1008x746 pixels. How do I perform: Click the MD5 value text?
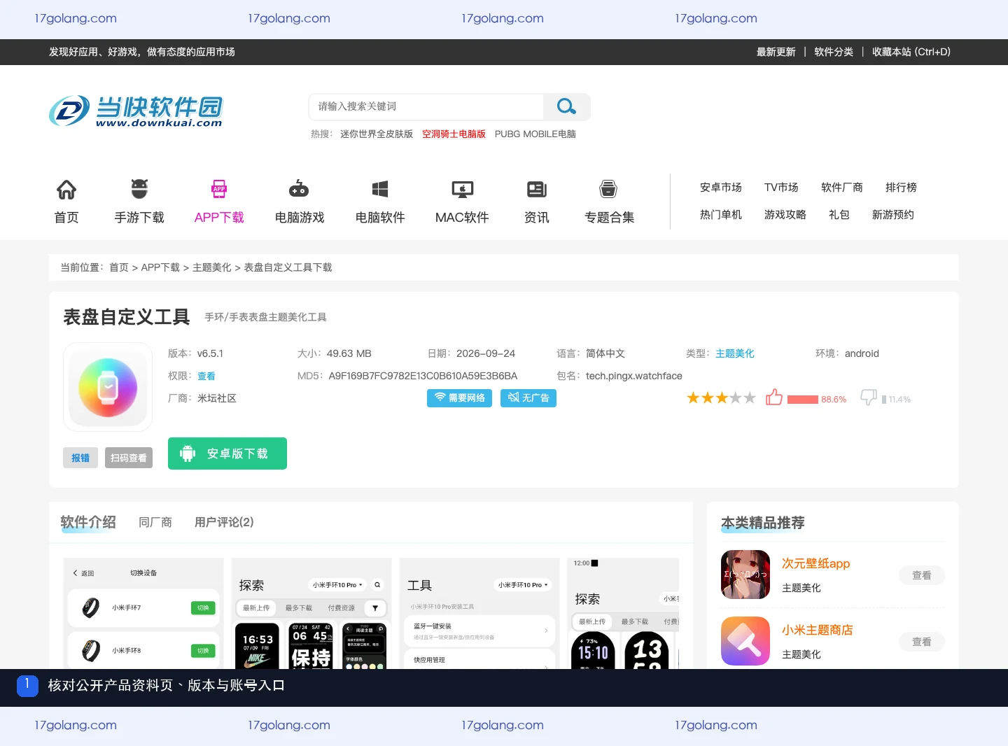coord(423,376)
